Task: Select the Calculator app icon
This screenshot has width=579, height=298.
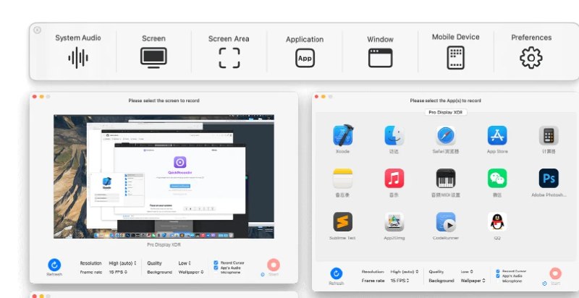Action: [549, 135]
